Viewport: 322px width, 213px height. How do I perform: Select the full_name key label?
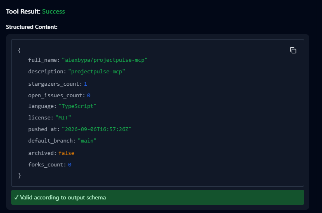(44, 60)
